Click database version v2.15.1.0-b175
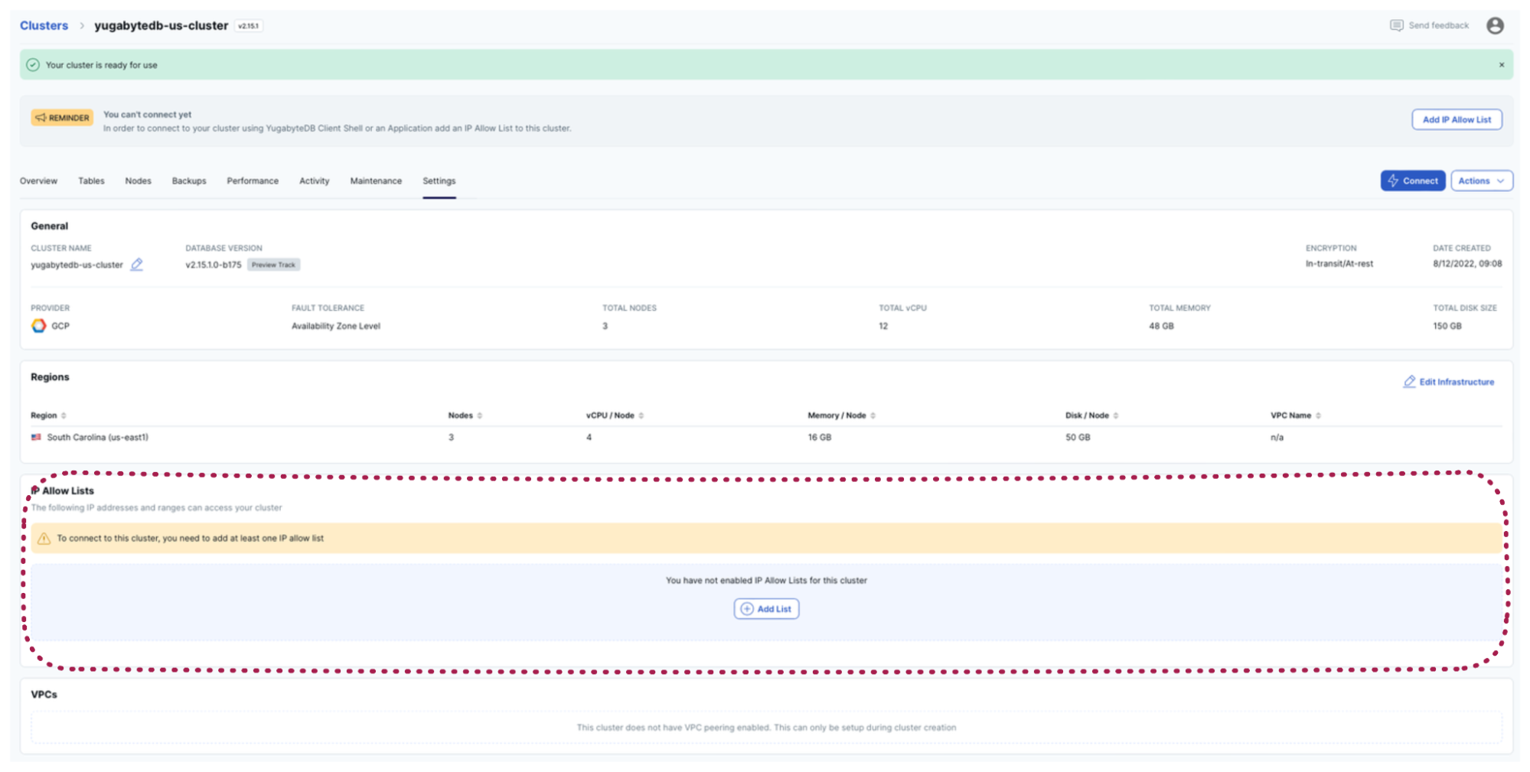The height and width of the screenshot is (772, 1530). [213, 265]
